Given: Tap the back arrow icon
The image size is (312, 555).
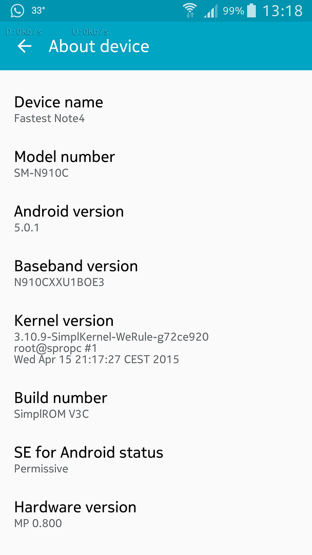Looking at the screenshot, I should (25, 46).
